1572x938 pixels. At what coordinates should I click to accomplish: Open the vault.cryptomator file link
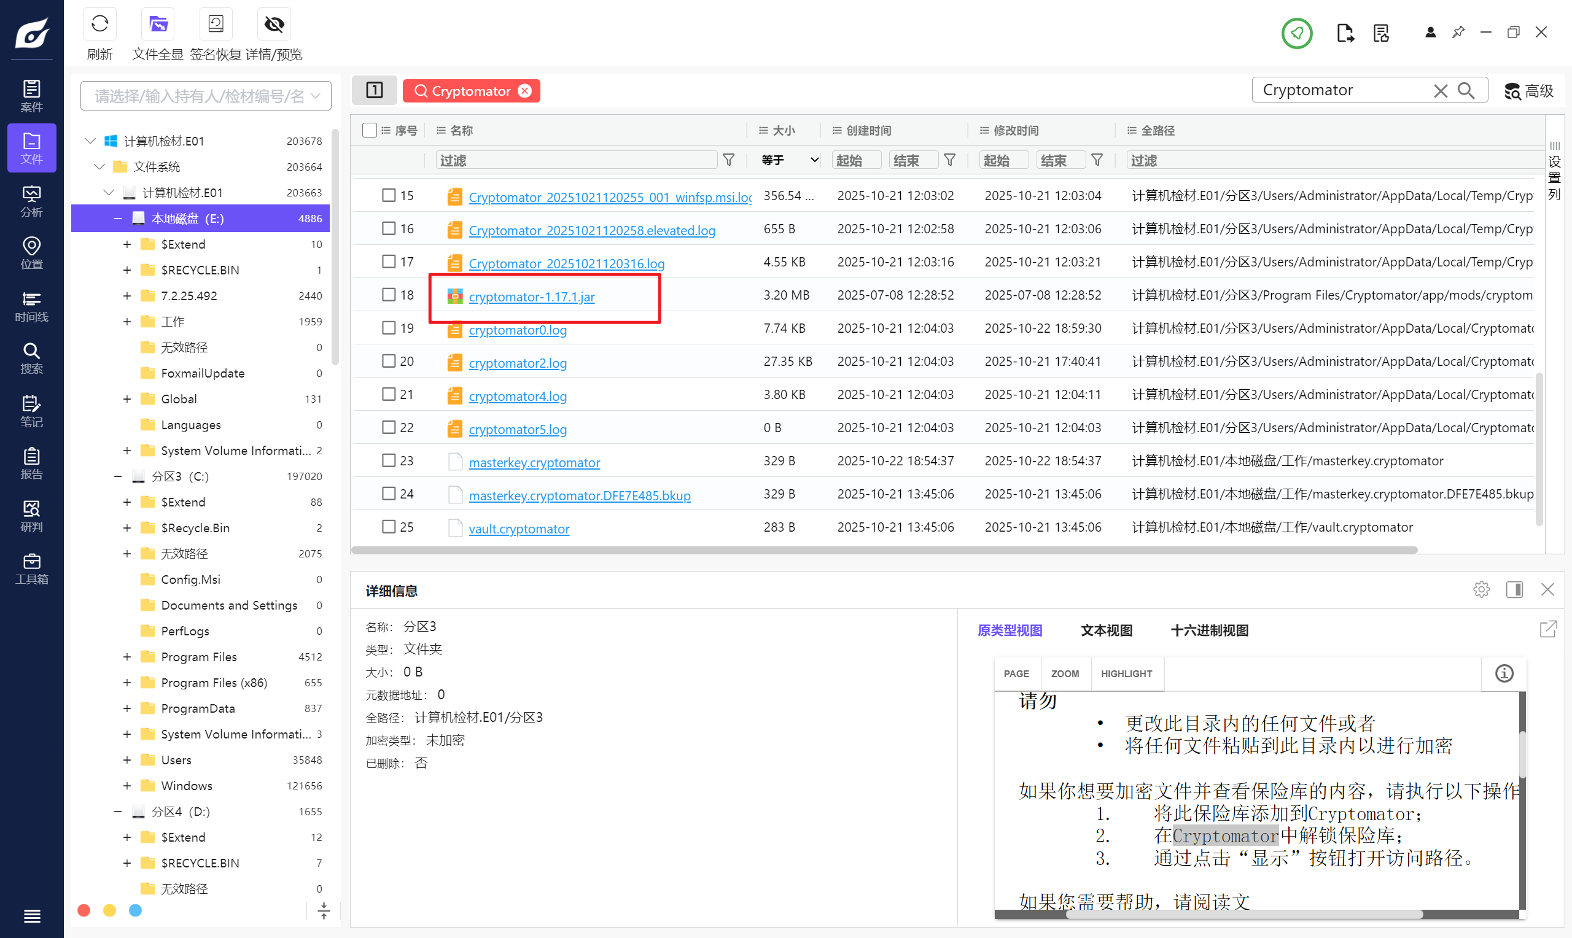point(518,529)
